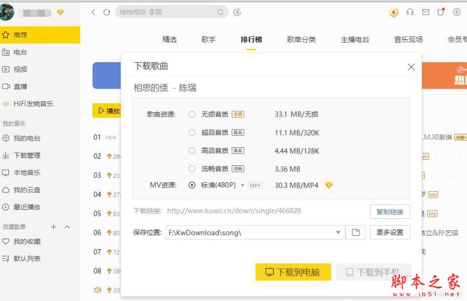
Task: Click the song title 相思的债 - 陈瑞
Action: coord(165,88)
